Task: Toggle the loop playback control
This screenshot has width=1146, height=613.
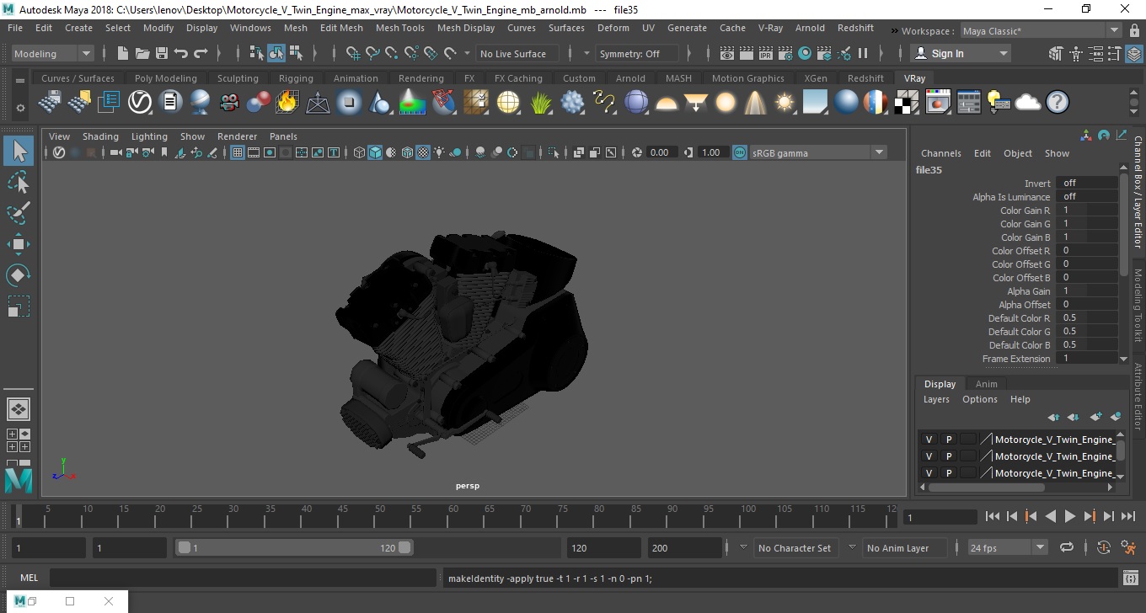Action: click(x=1066, y=547)
